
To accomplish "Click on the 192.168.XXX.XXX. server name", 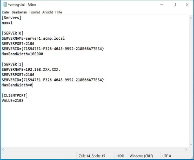I will pyautogui.click(x=43, y=70).
